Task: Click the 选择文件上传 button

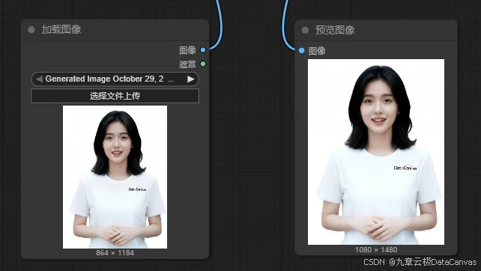Action: [x=115, y=96]
